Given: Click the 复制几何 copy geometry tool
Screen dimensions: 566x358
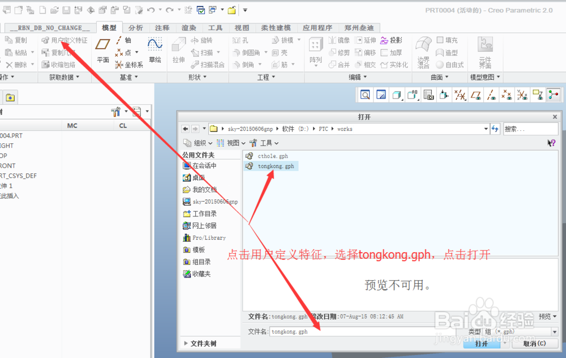Looking at the screenshot, I should tap(58, 53).
